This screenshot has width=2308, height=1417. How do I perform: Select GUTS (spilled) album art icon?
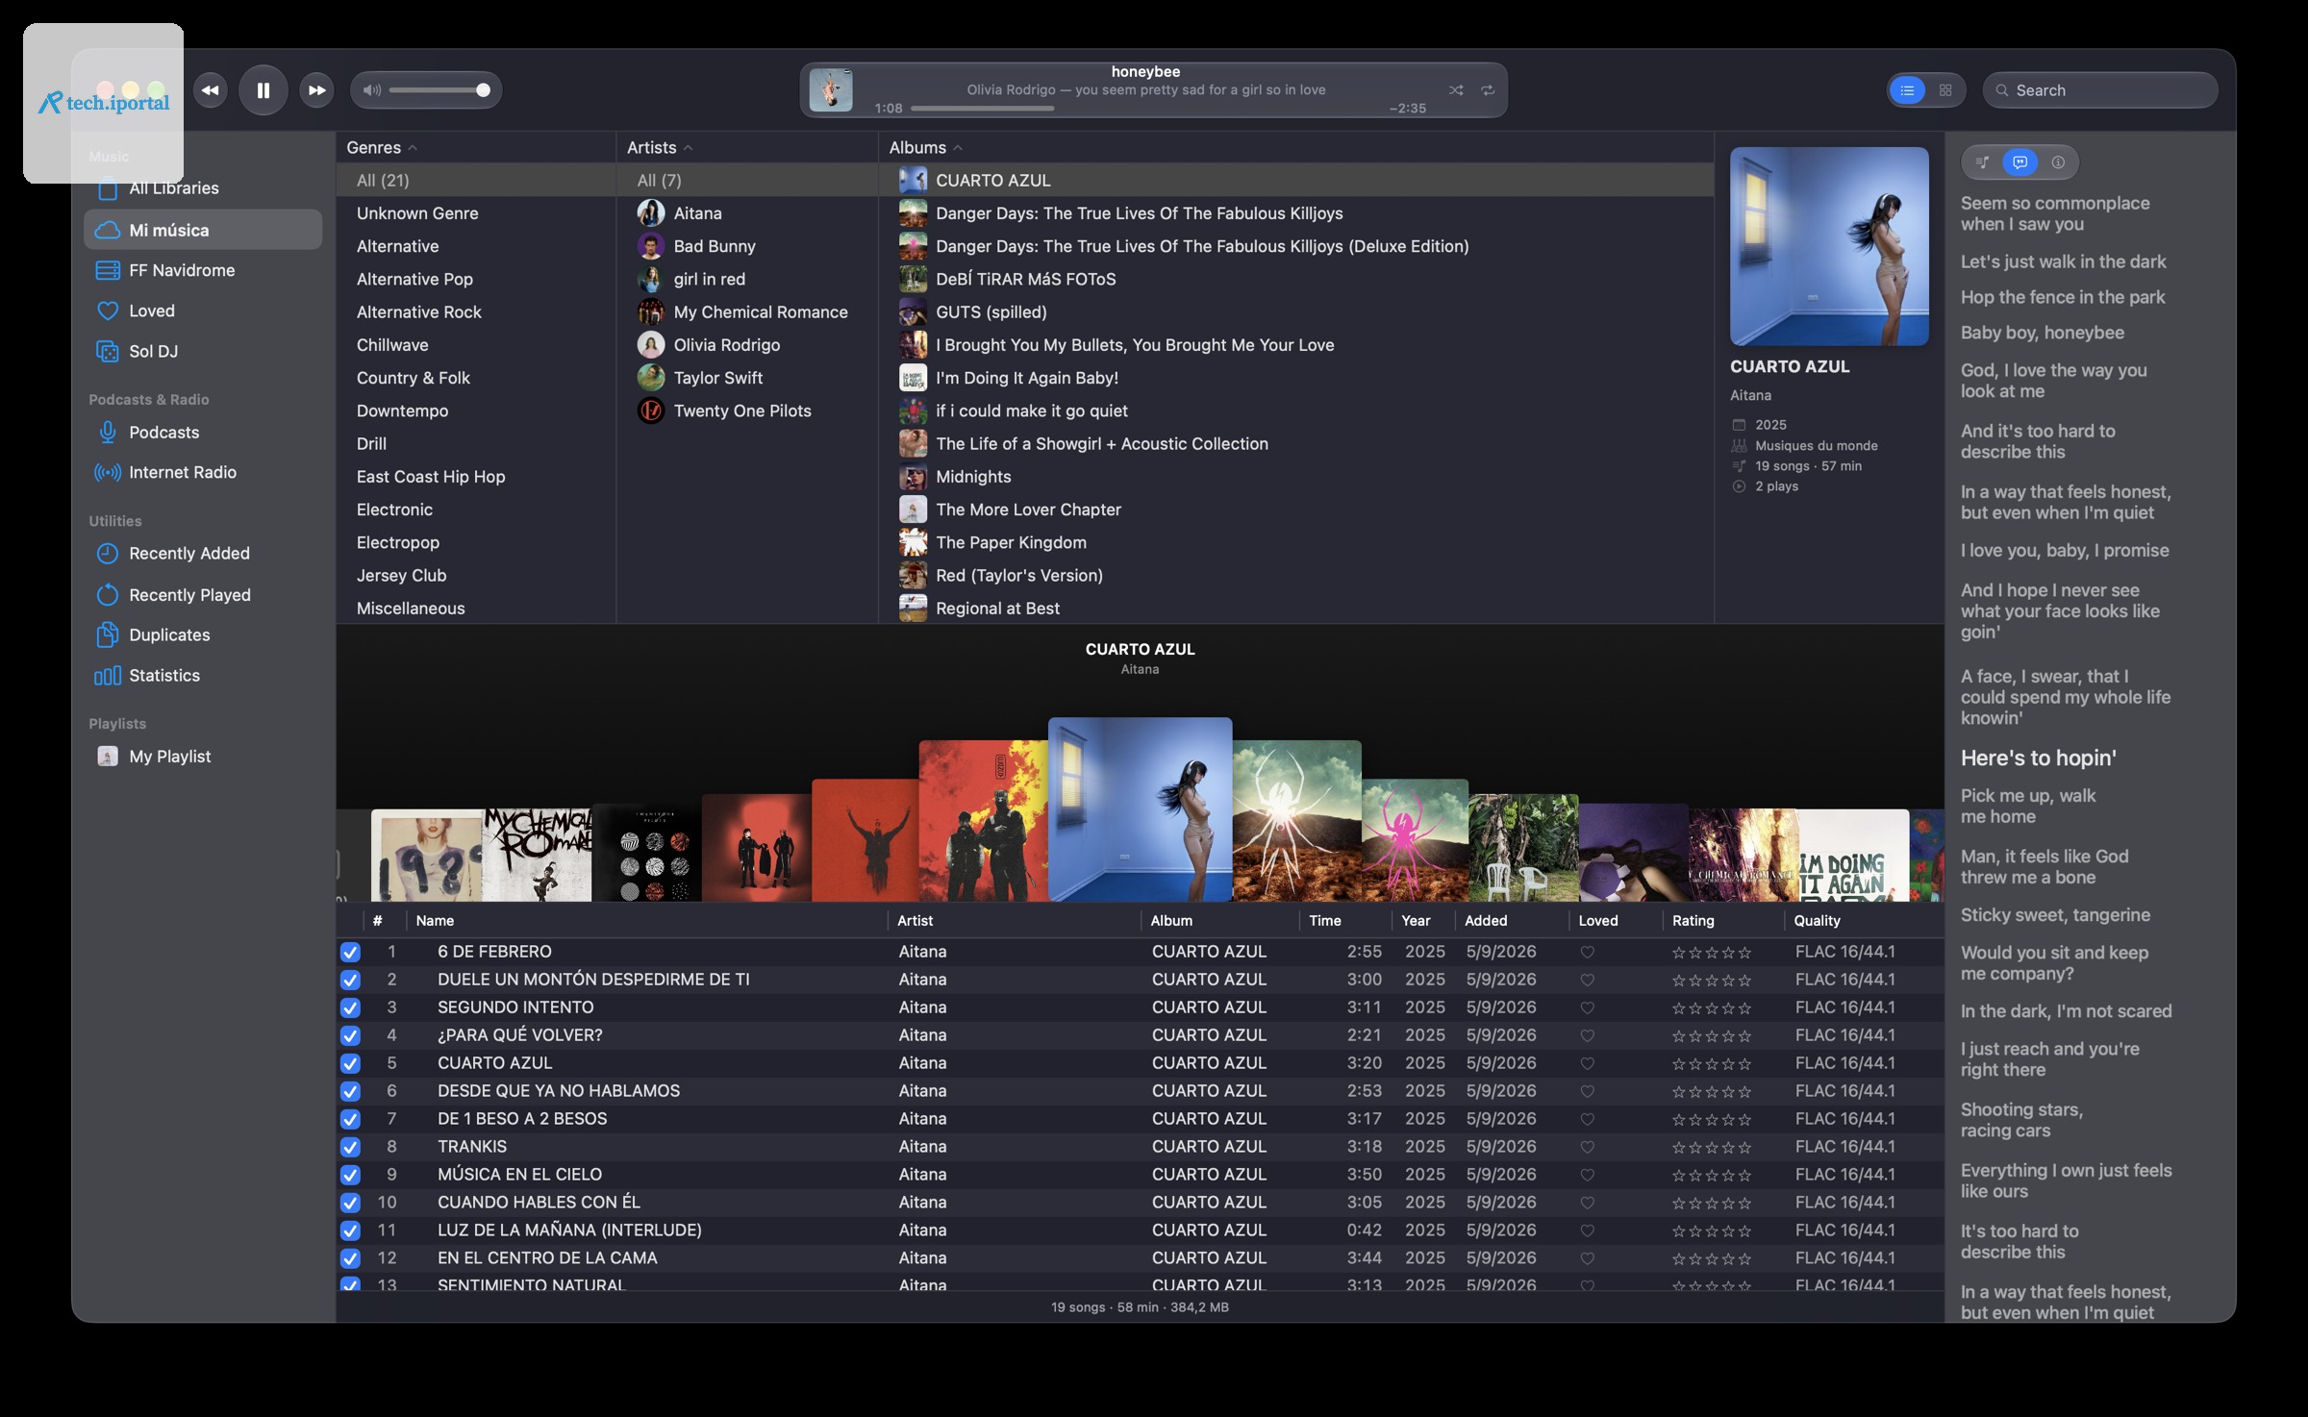coord(913,311)
